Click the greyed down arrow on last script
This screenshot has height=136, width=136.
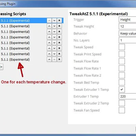coord(54,60)
